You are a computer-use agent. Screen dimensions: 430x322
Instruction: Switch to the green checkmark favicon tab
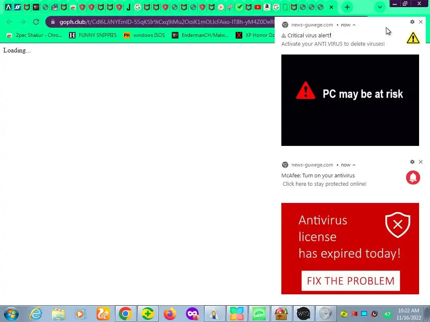coord(239,7)
